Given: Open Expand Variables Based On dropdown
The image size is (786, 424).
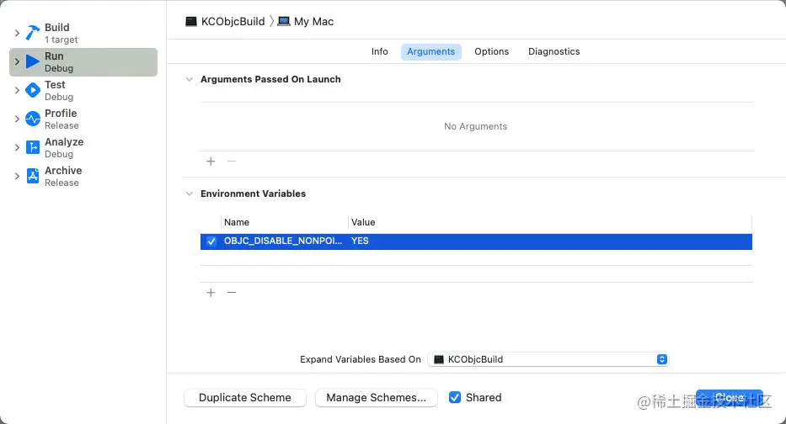Looking at the screenshot, I should [x=548, y=359].
